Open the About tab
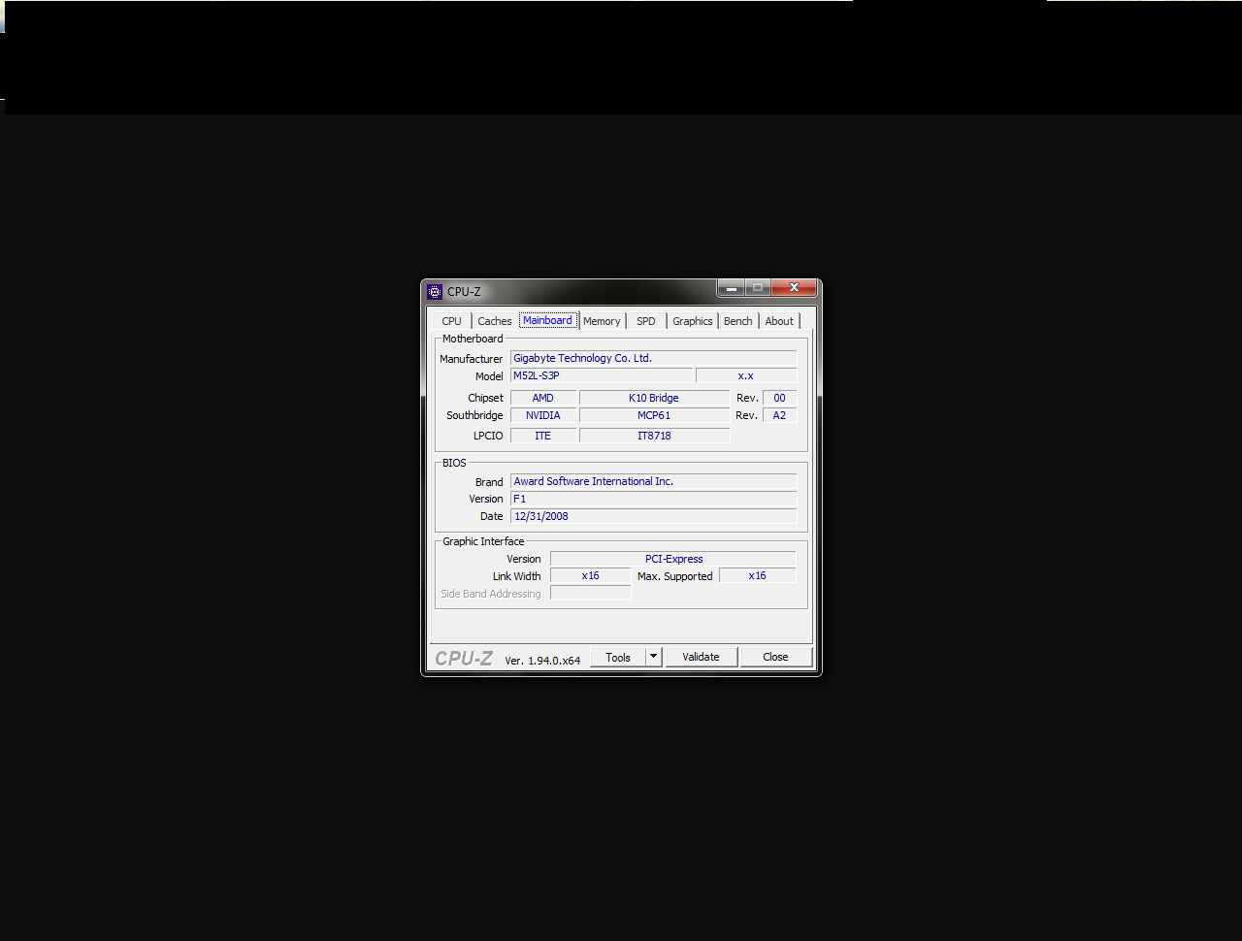Viewport: 1242px width, 941px height. coord(779,321)
